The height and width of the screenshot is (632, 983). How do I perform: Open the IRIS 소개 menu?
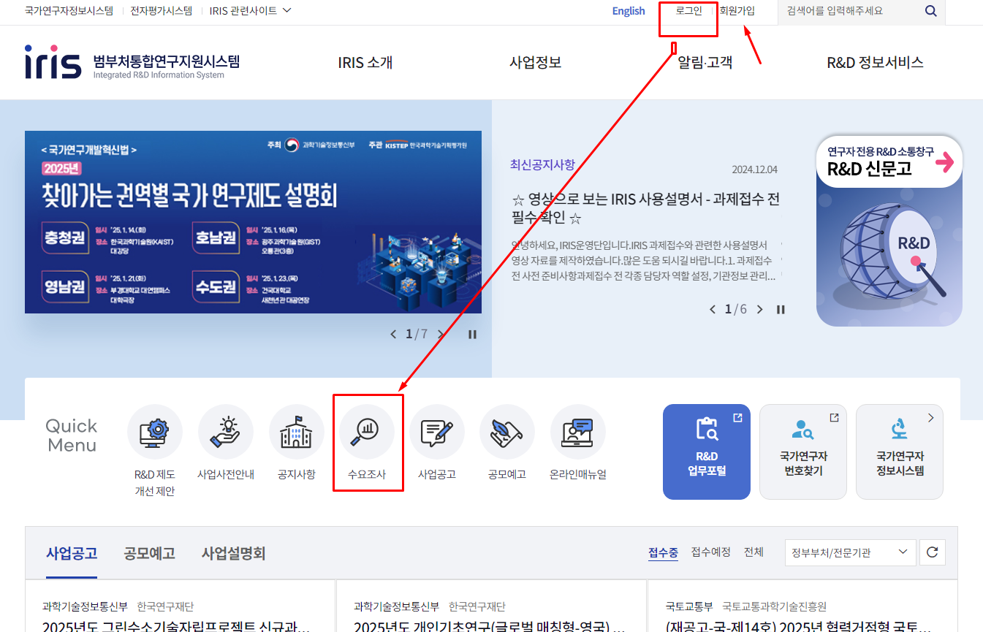click(x=365, y=63)
